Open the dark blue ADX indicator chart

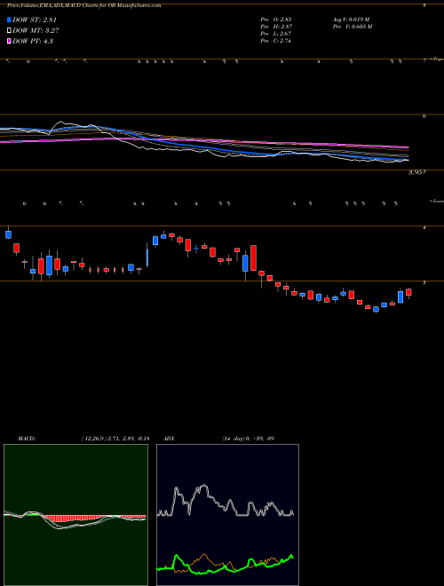[227, 515]
